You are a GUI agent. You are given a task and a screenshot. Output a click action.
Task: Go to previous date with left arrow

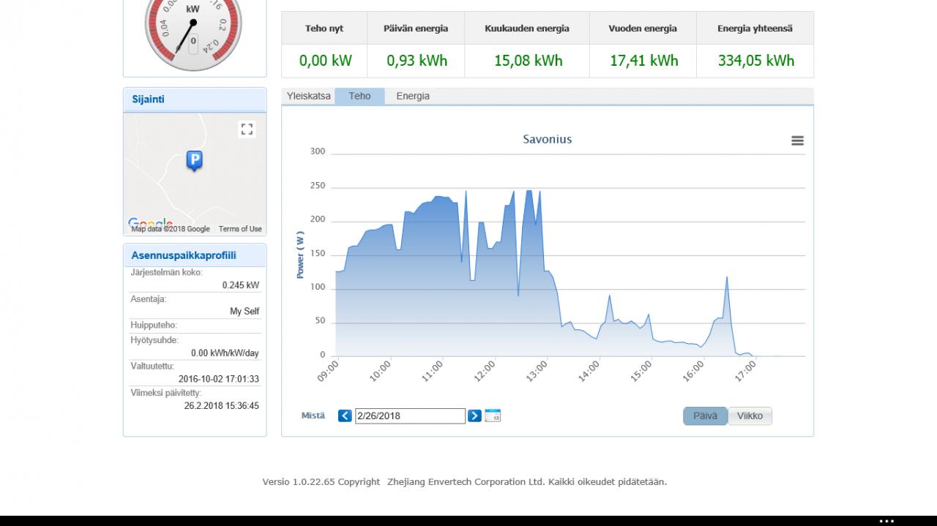click(x=345, y=416)
